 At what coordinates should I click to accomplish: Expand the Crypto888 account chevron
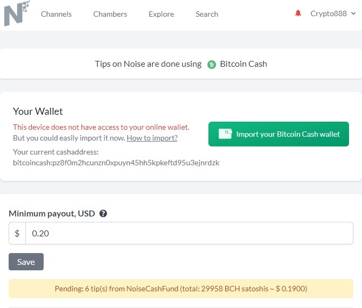tap(353, 13)
